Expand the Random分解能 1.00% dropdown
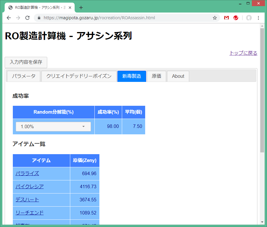The image size is (267, 227). pyautogui.click(x=53, y=126)
